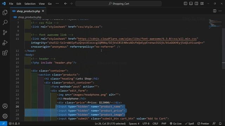Open the Go menu
Viewport: 225px width, 126px height.
coord(50,4)
